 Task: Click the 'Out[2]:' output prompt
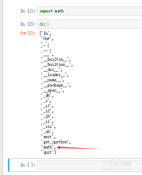pyautogui.click(x=28, y=33)
